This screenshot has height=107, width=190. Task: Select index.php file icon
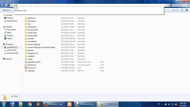[26, 71]
